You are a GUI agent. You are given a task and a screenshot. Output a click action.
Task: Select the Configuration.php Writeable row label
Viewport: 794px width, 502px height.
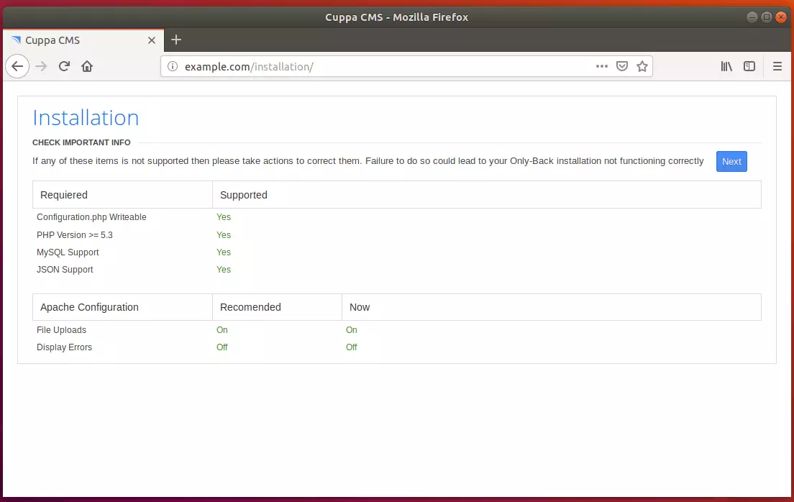[91, 217]
